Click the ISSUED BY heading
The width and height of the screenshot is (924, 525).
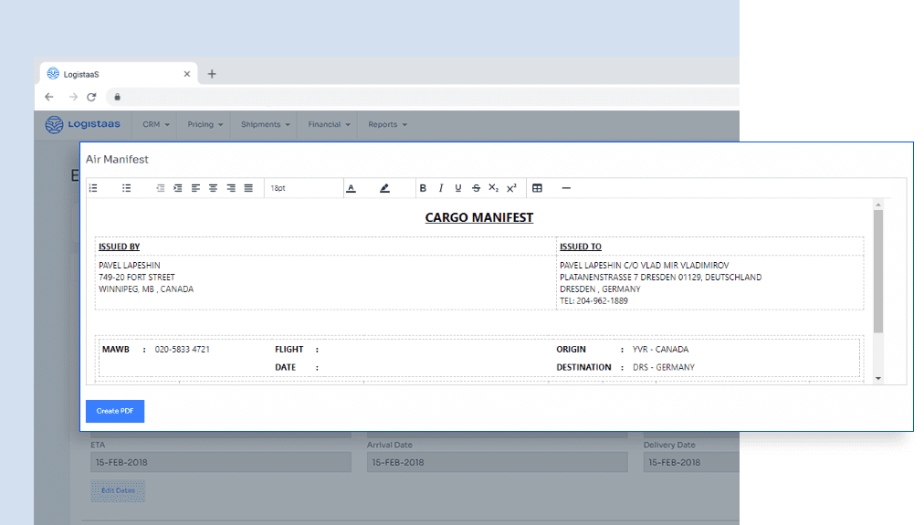tap(119, 247)
